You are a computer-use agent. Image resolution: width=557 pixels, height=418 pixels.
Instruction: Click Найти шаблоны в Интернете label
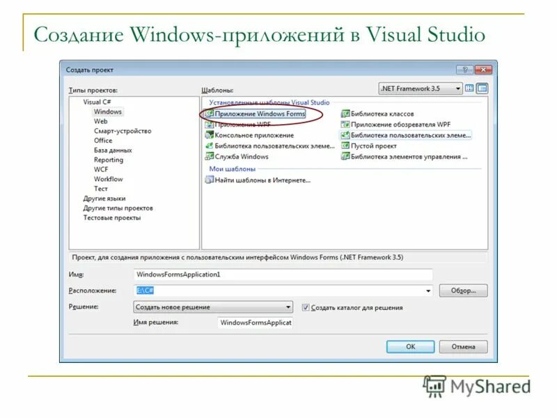tap(262, 180)
